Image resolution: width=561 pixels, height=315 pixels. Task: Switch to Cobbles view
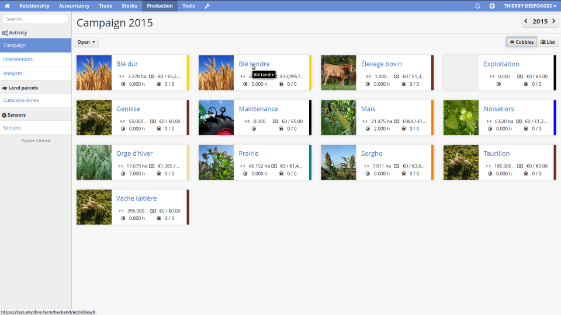pos(522,42)
